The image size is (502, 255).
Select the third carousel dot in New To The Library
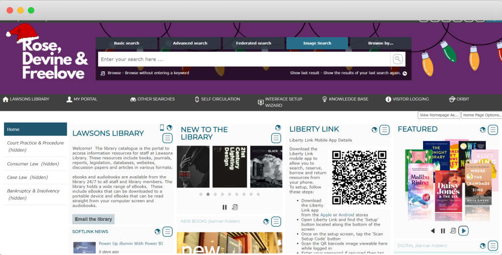[x=215, y=194]
